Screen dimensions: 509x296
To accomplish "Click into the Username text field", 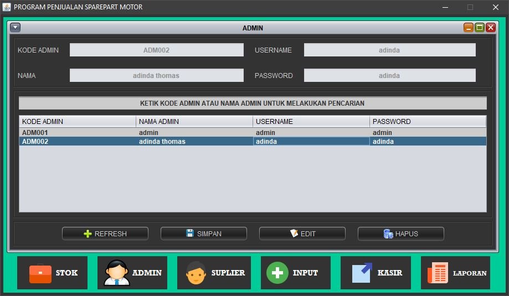I will click(x=389, y=50).
